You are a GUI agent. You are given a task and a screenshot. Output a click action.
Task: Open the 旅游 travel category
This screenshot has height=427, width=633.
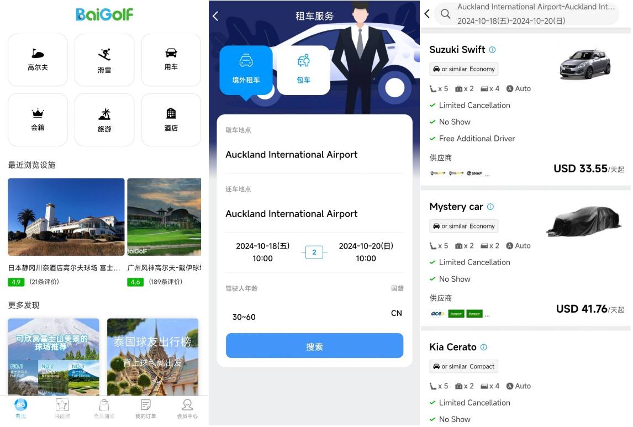click(104, 119)
